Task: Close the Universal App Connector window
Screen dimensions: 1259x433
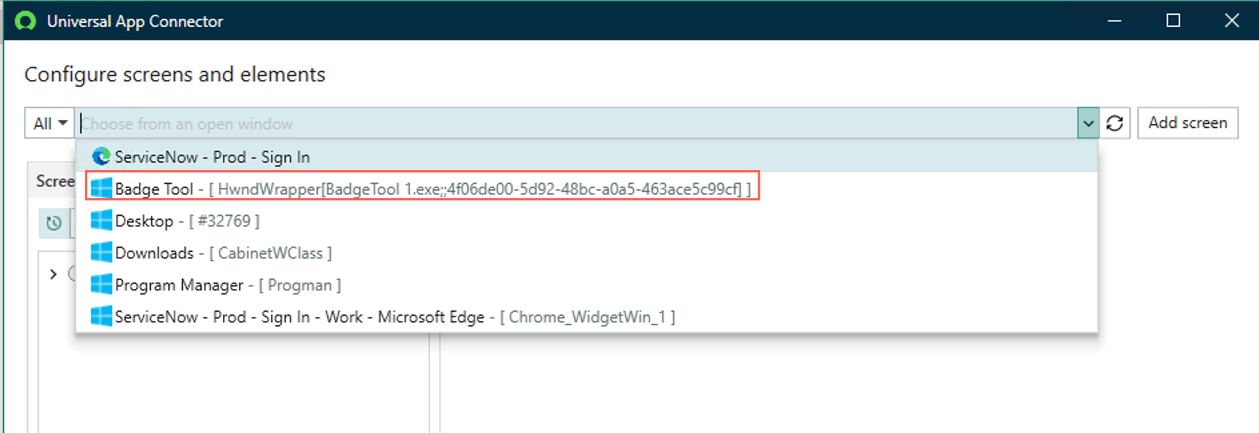Action: 1232,21
